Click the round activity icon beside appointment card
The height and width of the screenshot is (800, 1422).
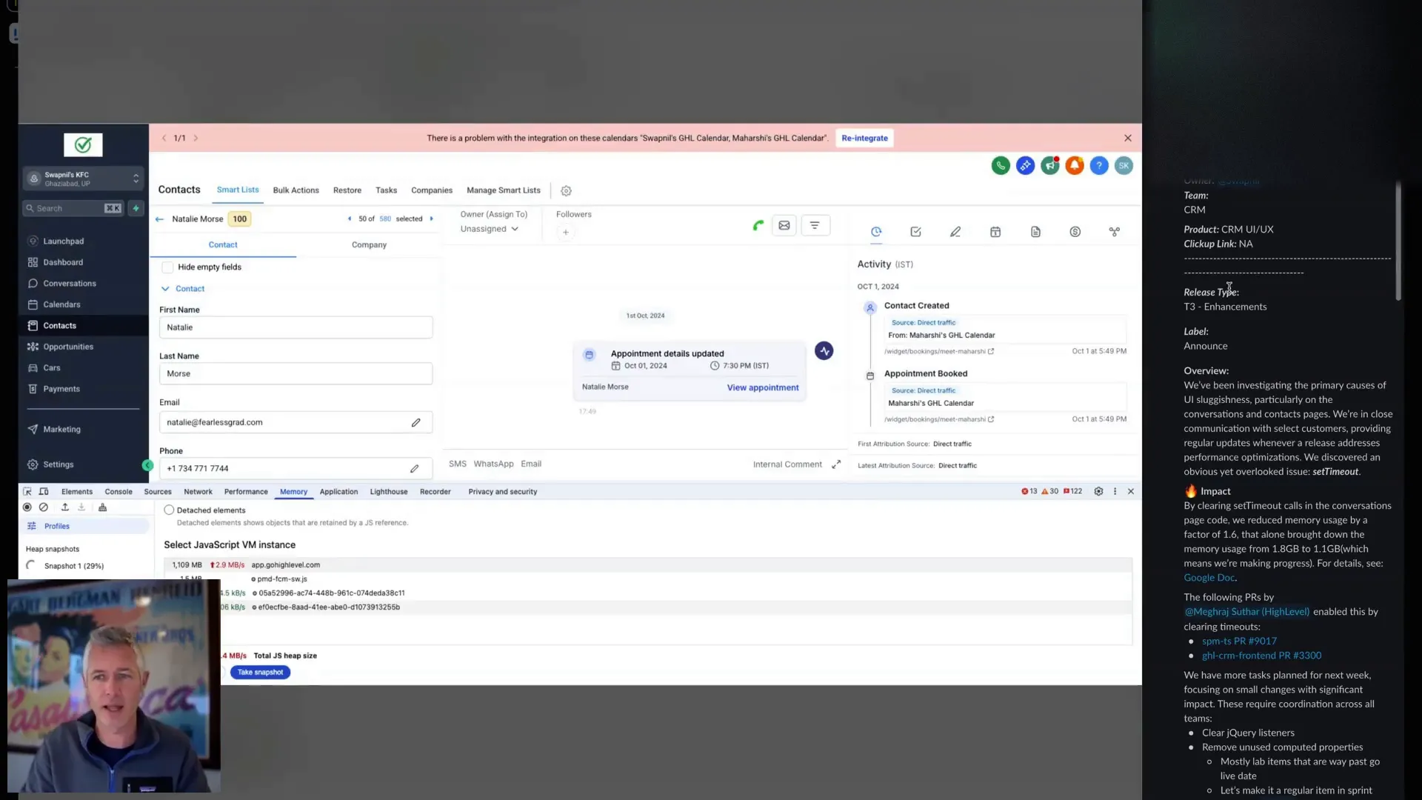pos(824,351)
